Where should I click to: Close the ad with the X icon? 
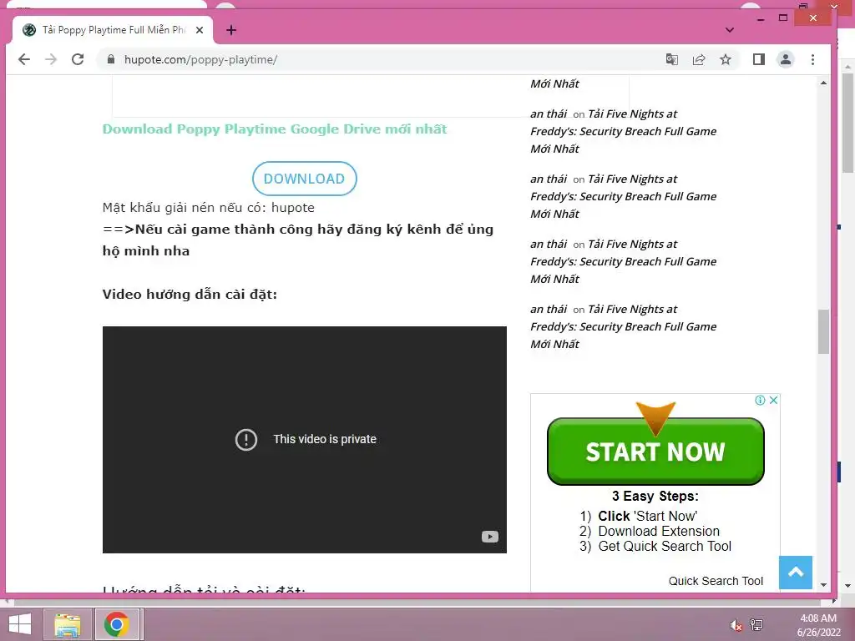tap(773, 400)
